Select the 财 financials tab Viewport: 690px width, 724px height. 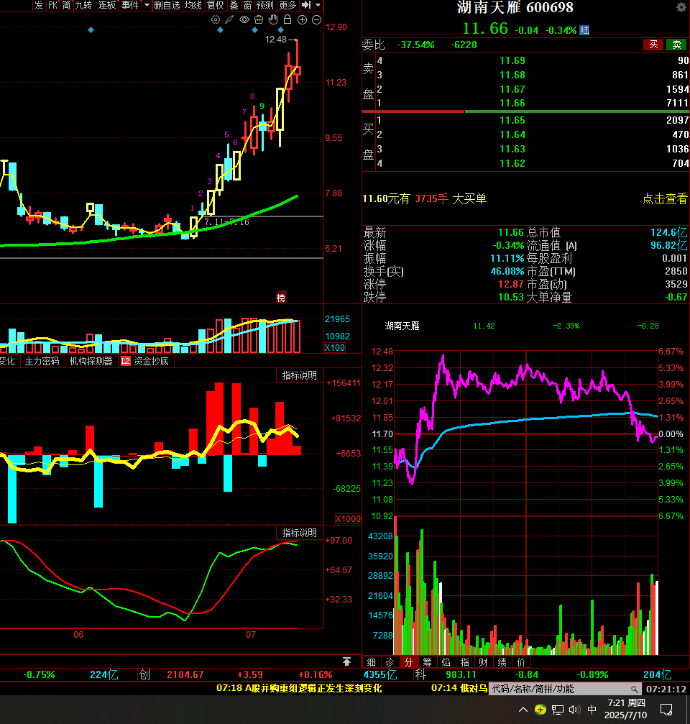(483, 662)
